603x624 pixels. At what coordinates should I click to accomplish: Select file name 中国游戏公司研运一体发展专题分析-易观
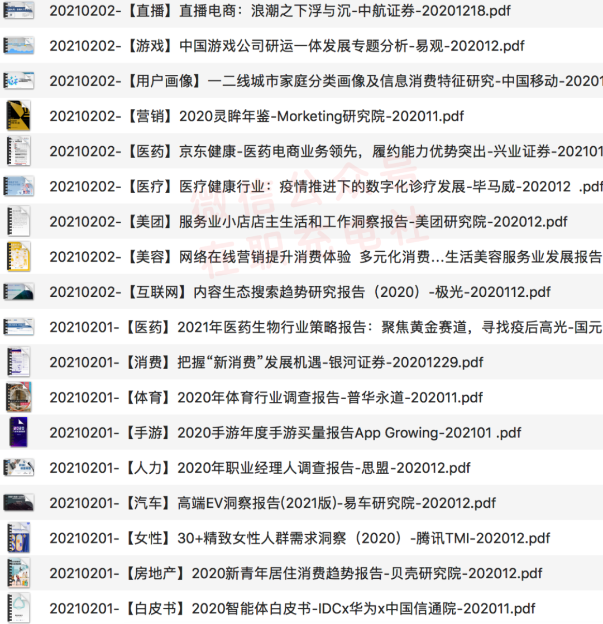coord(287,46)
